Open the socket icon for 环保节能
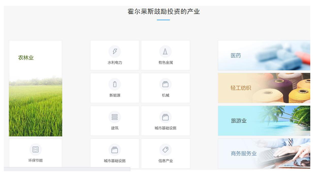 point(36,150)
